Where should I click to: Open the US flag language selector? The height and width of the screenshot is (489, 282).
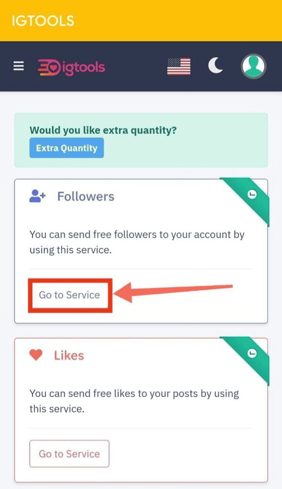coord(179,66)
